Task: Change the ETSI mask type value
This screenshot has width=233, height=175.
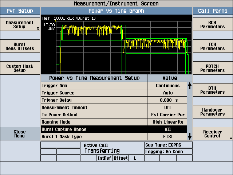Action: (x=167, y=137)
